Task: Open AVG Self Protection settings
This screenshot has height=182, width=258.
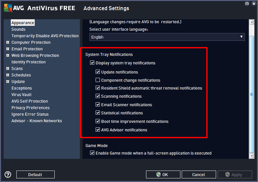Action: [x=29, y=101]
